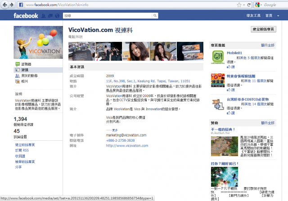The height and width of the screenshot is (201, 288).
Task: Open bookmark star dropdown arrow
Action: (244, 5)
